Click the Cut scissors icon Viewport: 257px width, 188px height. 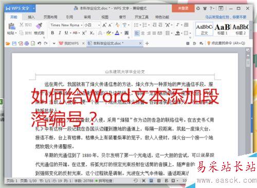21,25
